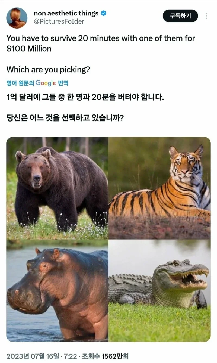Open the hippo photo
The height and width of the screenshot is (363, 217).
click(x=57, y=291)
